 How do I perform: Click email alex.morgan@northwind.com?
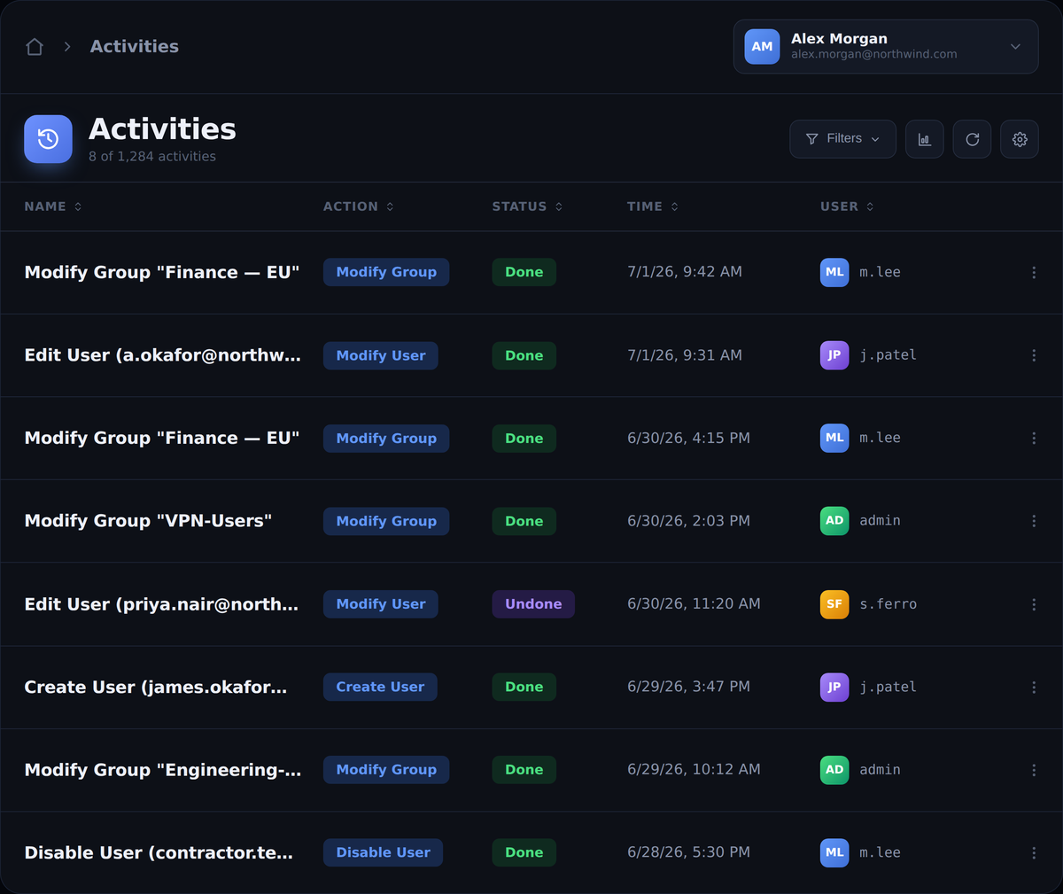[873, 54]
